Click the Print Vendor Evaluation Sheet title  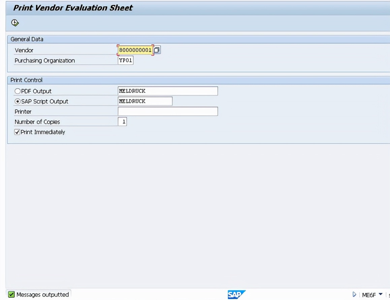(73, 7)
